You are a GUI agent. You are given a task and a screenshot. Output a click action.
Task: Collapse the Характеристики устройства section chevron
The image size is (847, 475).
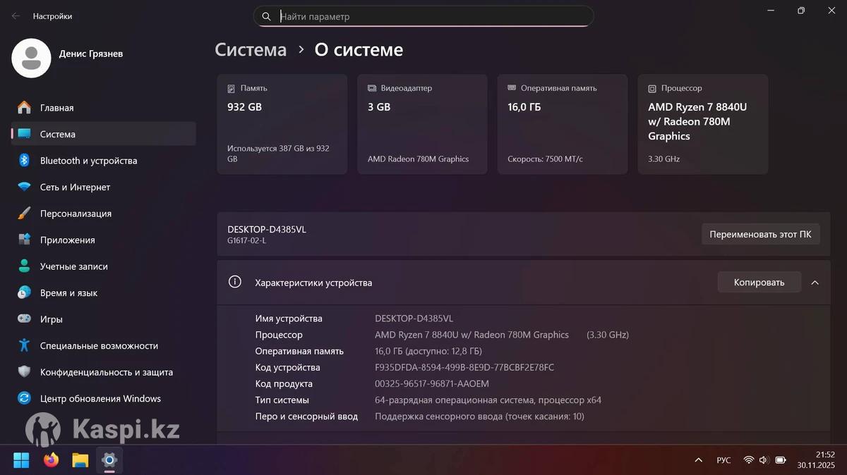pyautogui.click(x=815, y=283)
